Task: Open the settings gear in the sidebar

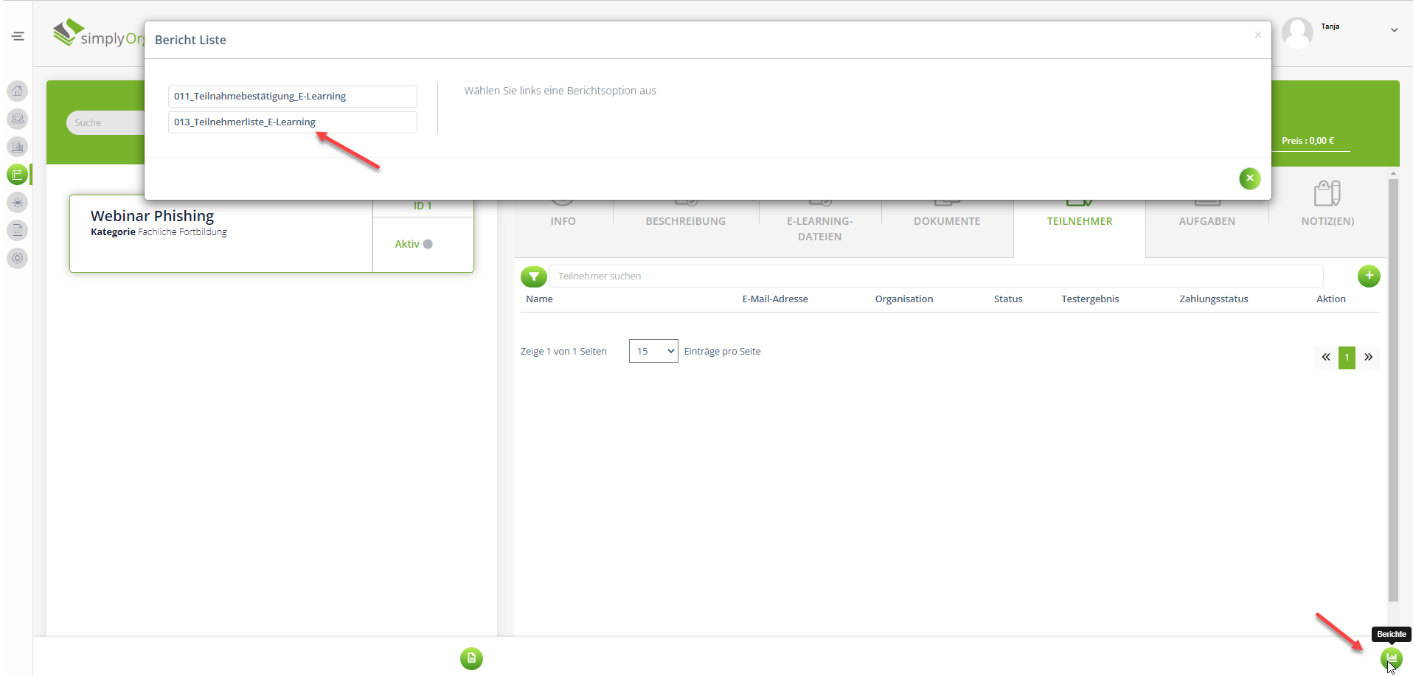Action: [x=18, y=259]
